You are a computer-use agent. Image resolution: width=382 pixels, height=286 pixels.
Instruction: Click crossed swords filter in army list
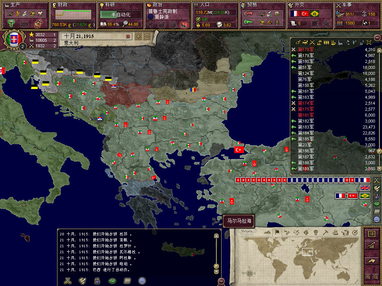312,42
